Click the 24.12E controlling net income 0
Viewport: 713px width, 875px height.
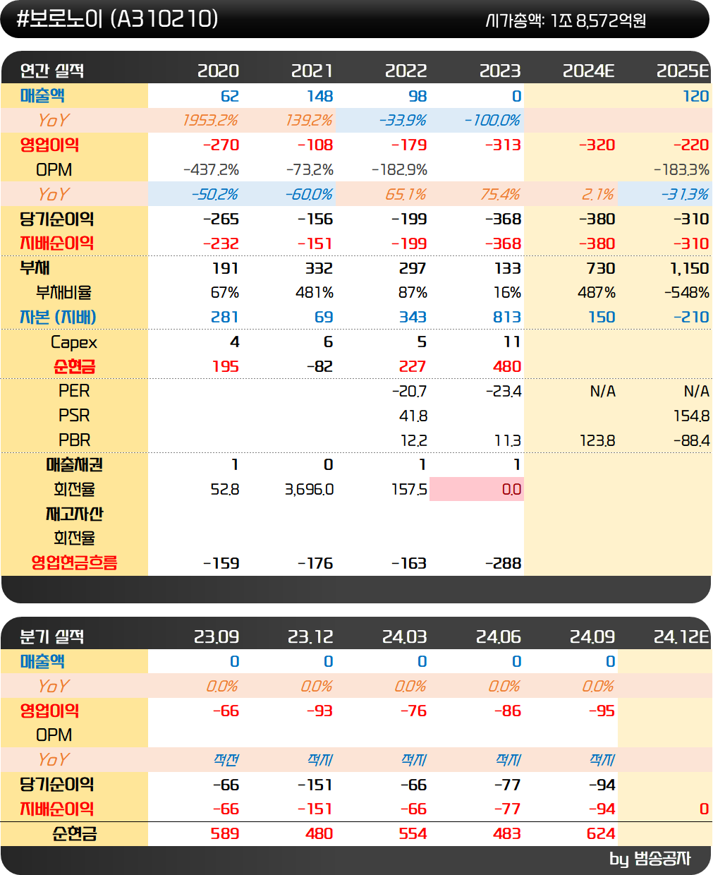[704, 809]
